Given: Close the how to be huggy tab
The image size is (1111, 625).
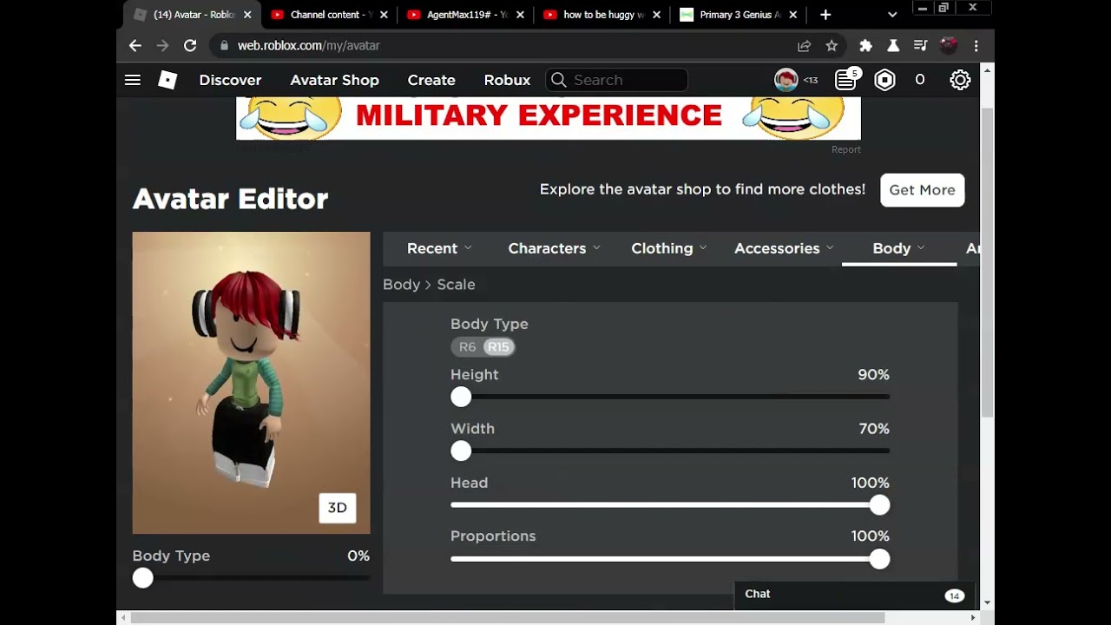Looking at the screenshot, I should click(x=656, y=15).
